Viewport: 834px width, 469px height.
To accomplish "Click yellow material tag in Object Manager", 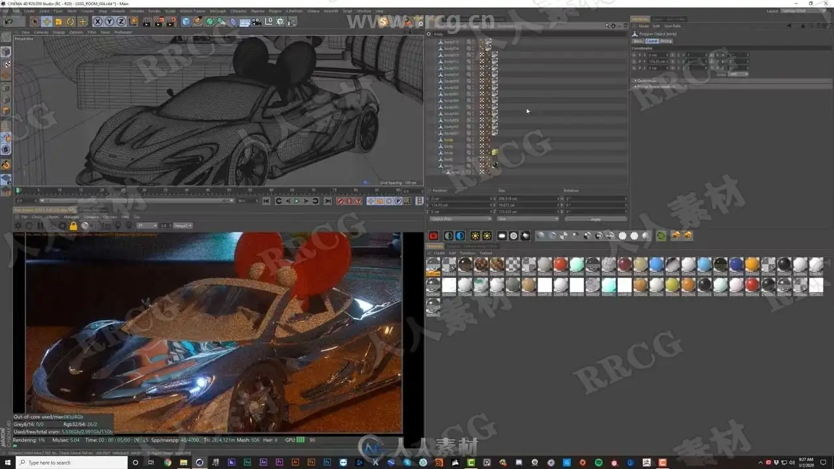I will click(495, 152).
